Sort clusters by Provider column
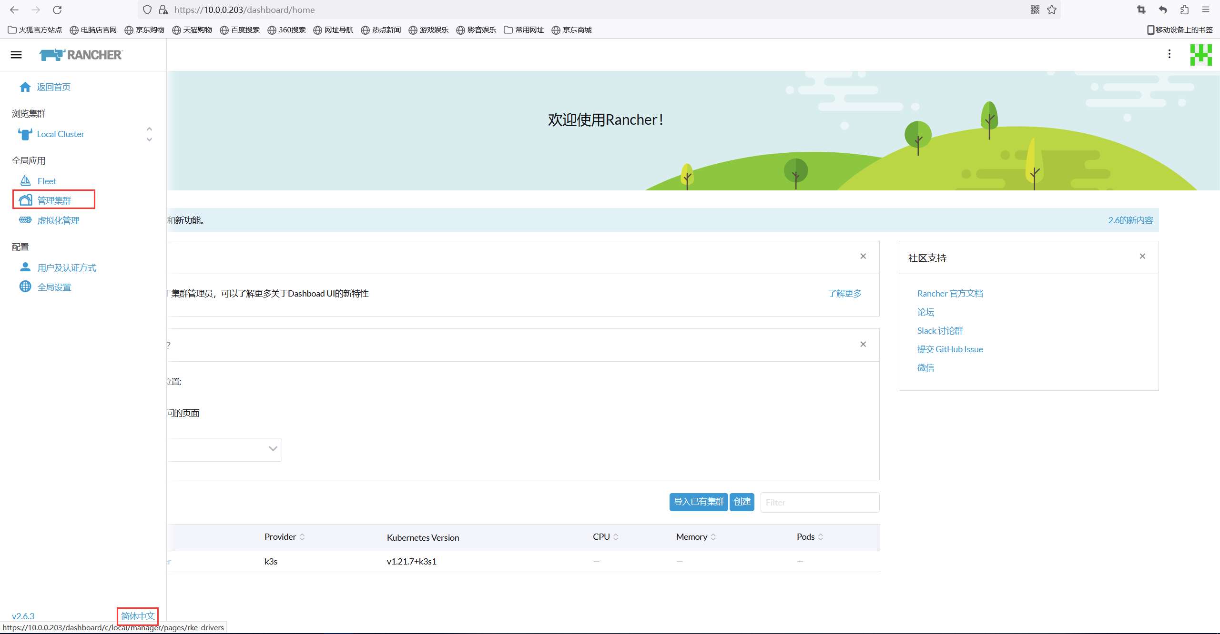 [285, 537]
